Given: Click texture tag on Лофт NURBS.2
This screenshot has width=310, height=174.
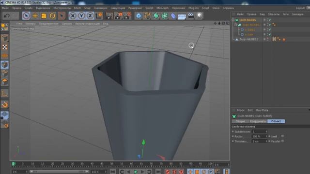Looking at the screenshot, I should [x=274, y=39].
